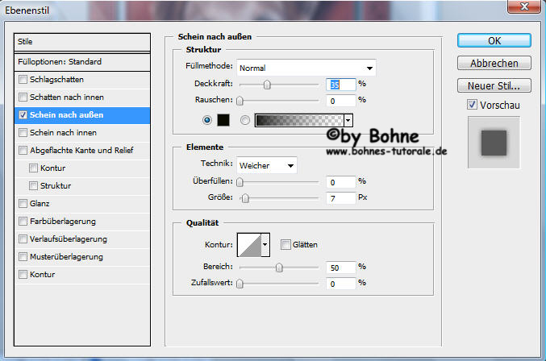Enable the Schlagschatten checkbox
Viewport: 546px width, 361px height.
click(x=23, y=80)
